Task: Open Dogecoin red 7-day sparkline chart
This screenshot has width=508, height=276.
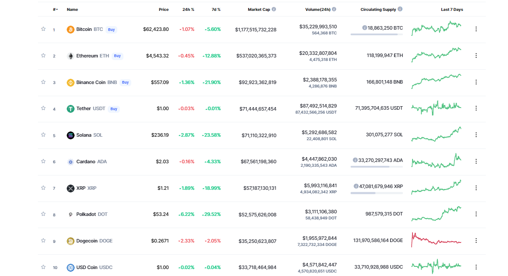Action: coord(436,240)
